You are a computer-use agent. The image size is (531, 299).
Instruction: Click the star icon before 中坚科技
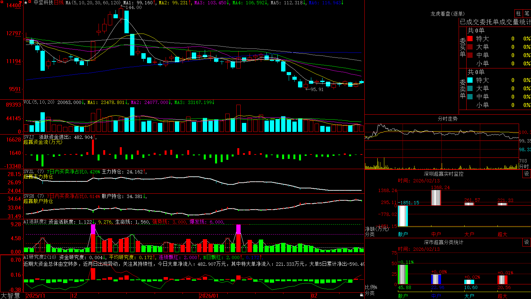(26, 3)
